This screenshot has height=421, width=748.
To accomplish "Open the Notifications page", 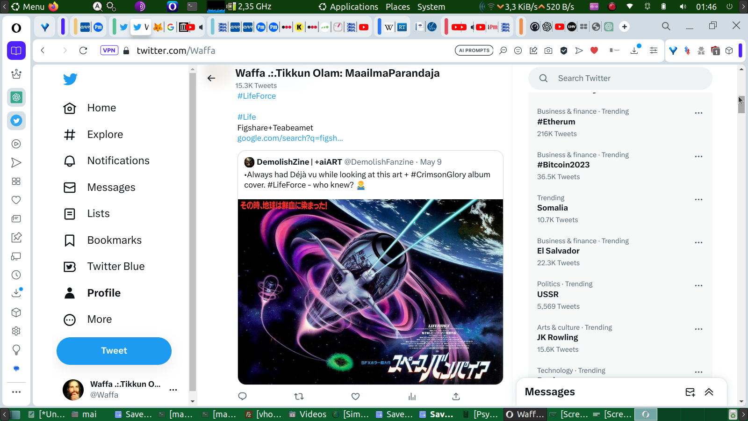I will (106, 161).
